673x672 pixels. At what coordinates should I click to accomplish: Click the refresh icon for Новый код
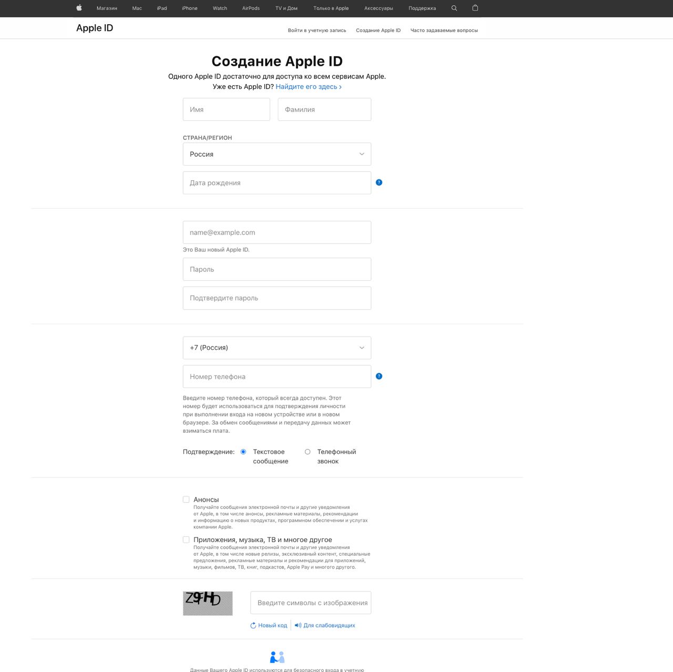coord(253,626)
